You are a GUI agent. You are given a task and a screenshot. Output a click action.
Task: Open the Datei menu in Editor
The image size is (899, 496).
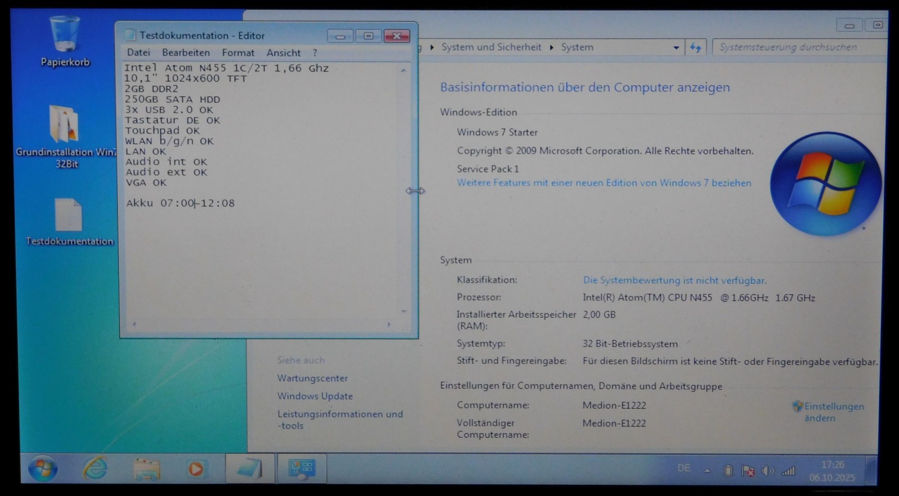[138, 52]
